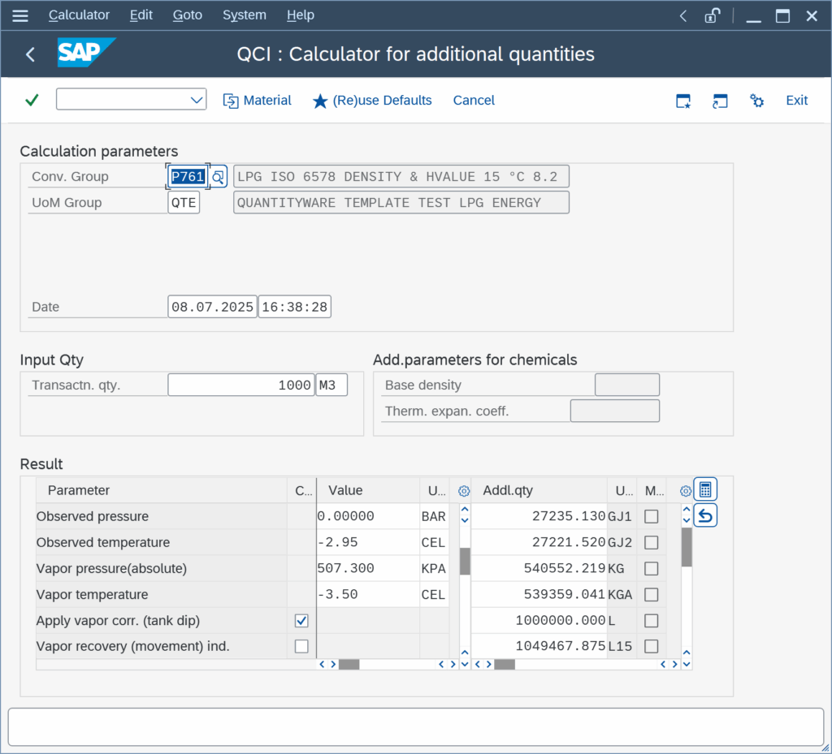Viewport: 832px width, 754px height.
Task: Click the additional quantity 27235.130
Action: [539, 517]
